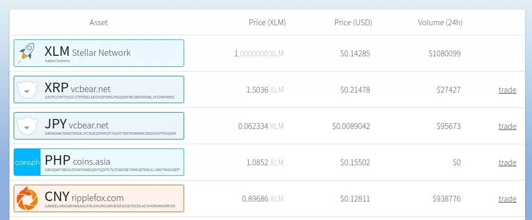Select the CNY ripplefox.com asset card
The height and width of the screenshot is (220, 532).
(99, 198)
